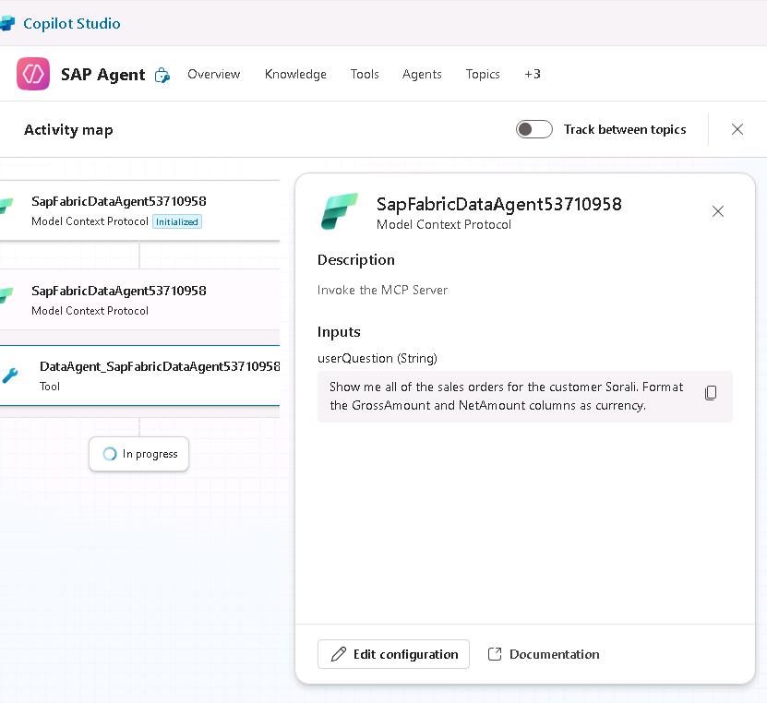Expand the +3 overflow tabs menu
The width and height of the screenshot is (767, 703).
pyautogui.click(x=533, y=74)
